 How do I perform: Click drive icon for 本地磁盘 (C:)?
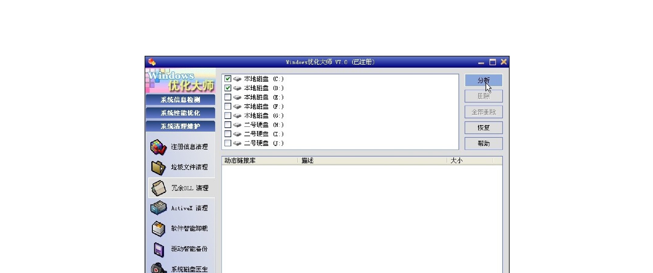(x=237, y=79)
